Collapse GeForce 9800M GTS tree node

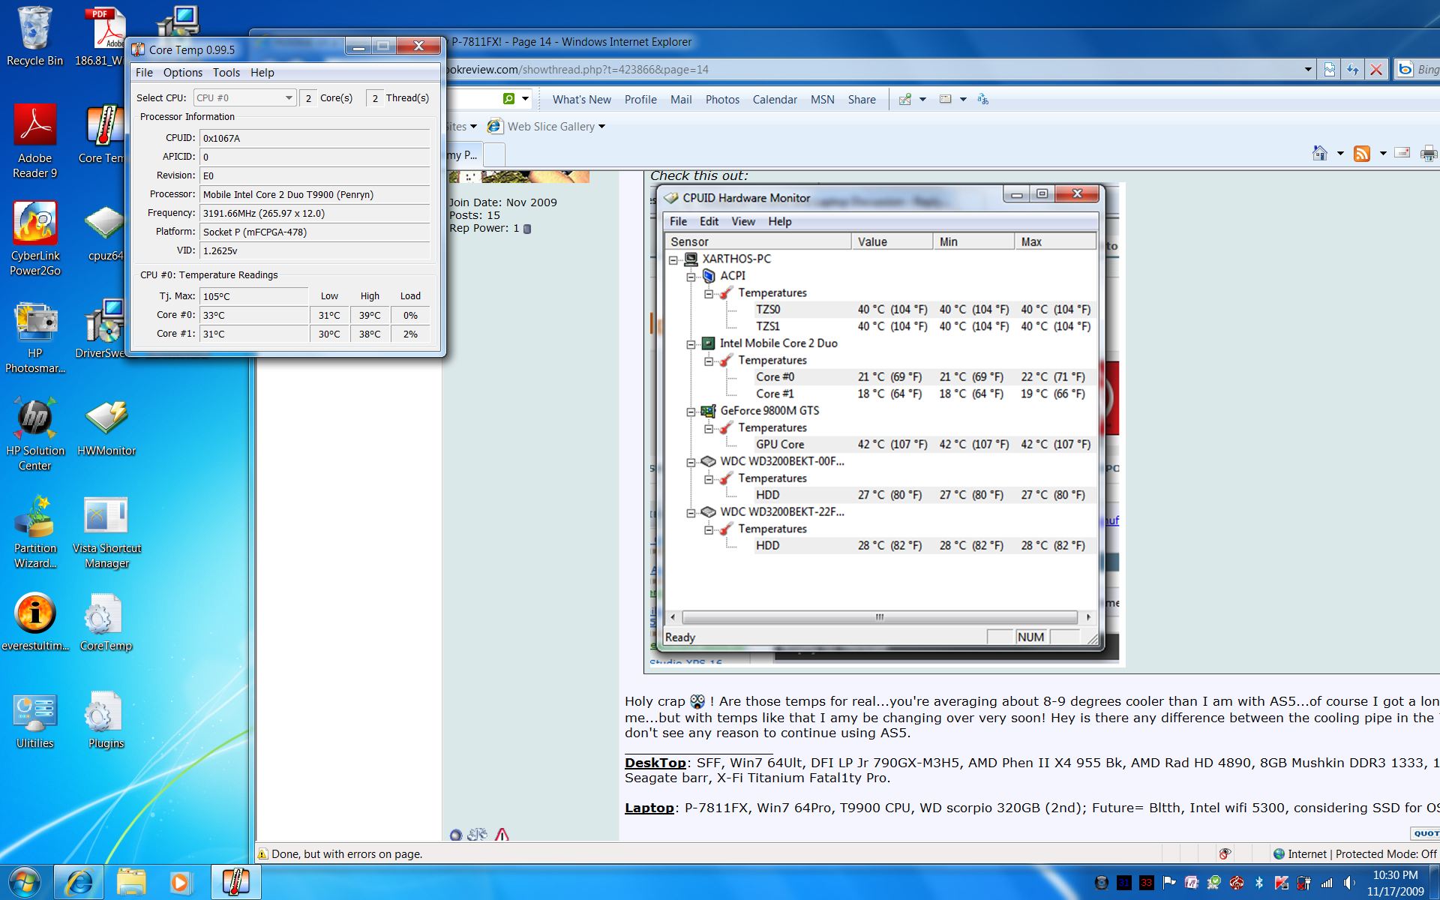(x=691, y=412)
